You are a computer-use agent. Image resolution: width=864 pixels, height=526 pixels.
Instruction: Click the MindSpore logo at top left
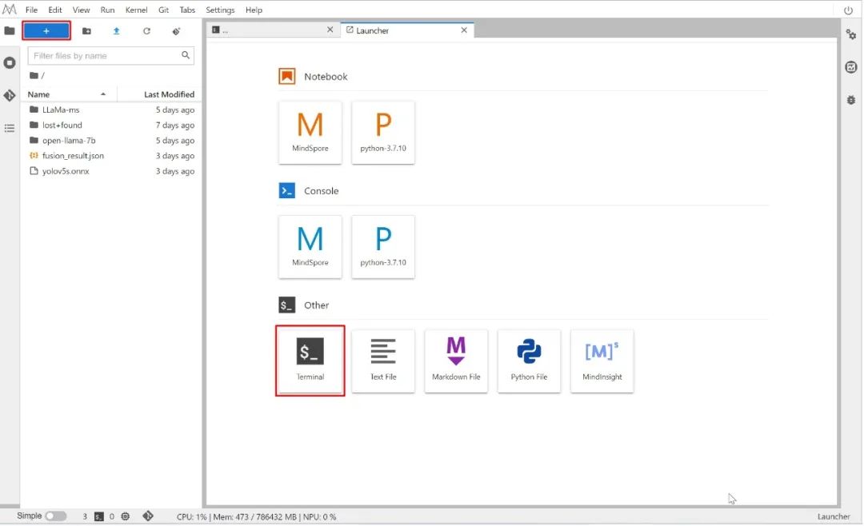click(x=10, y=10)
